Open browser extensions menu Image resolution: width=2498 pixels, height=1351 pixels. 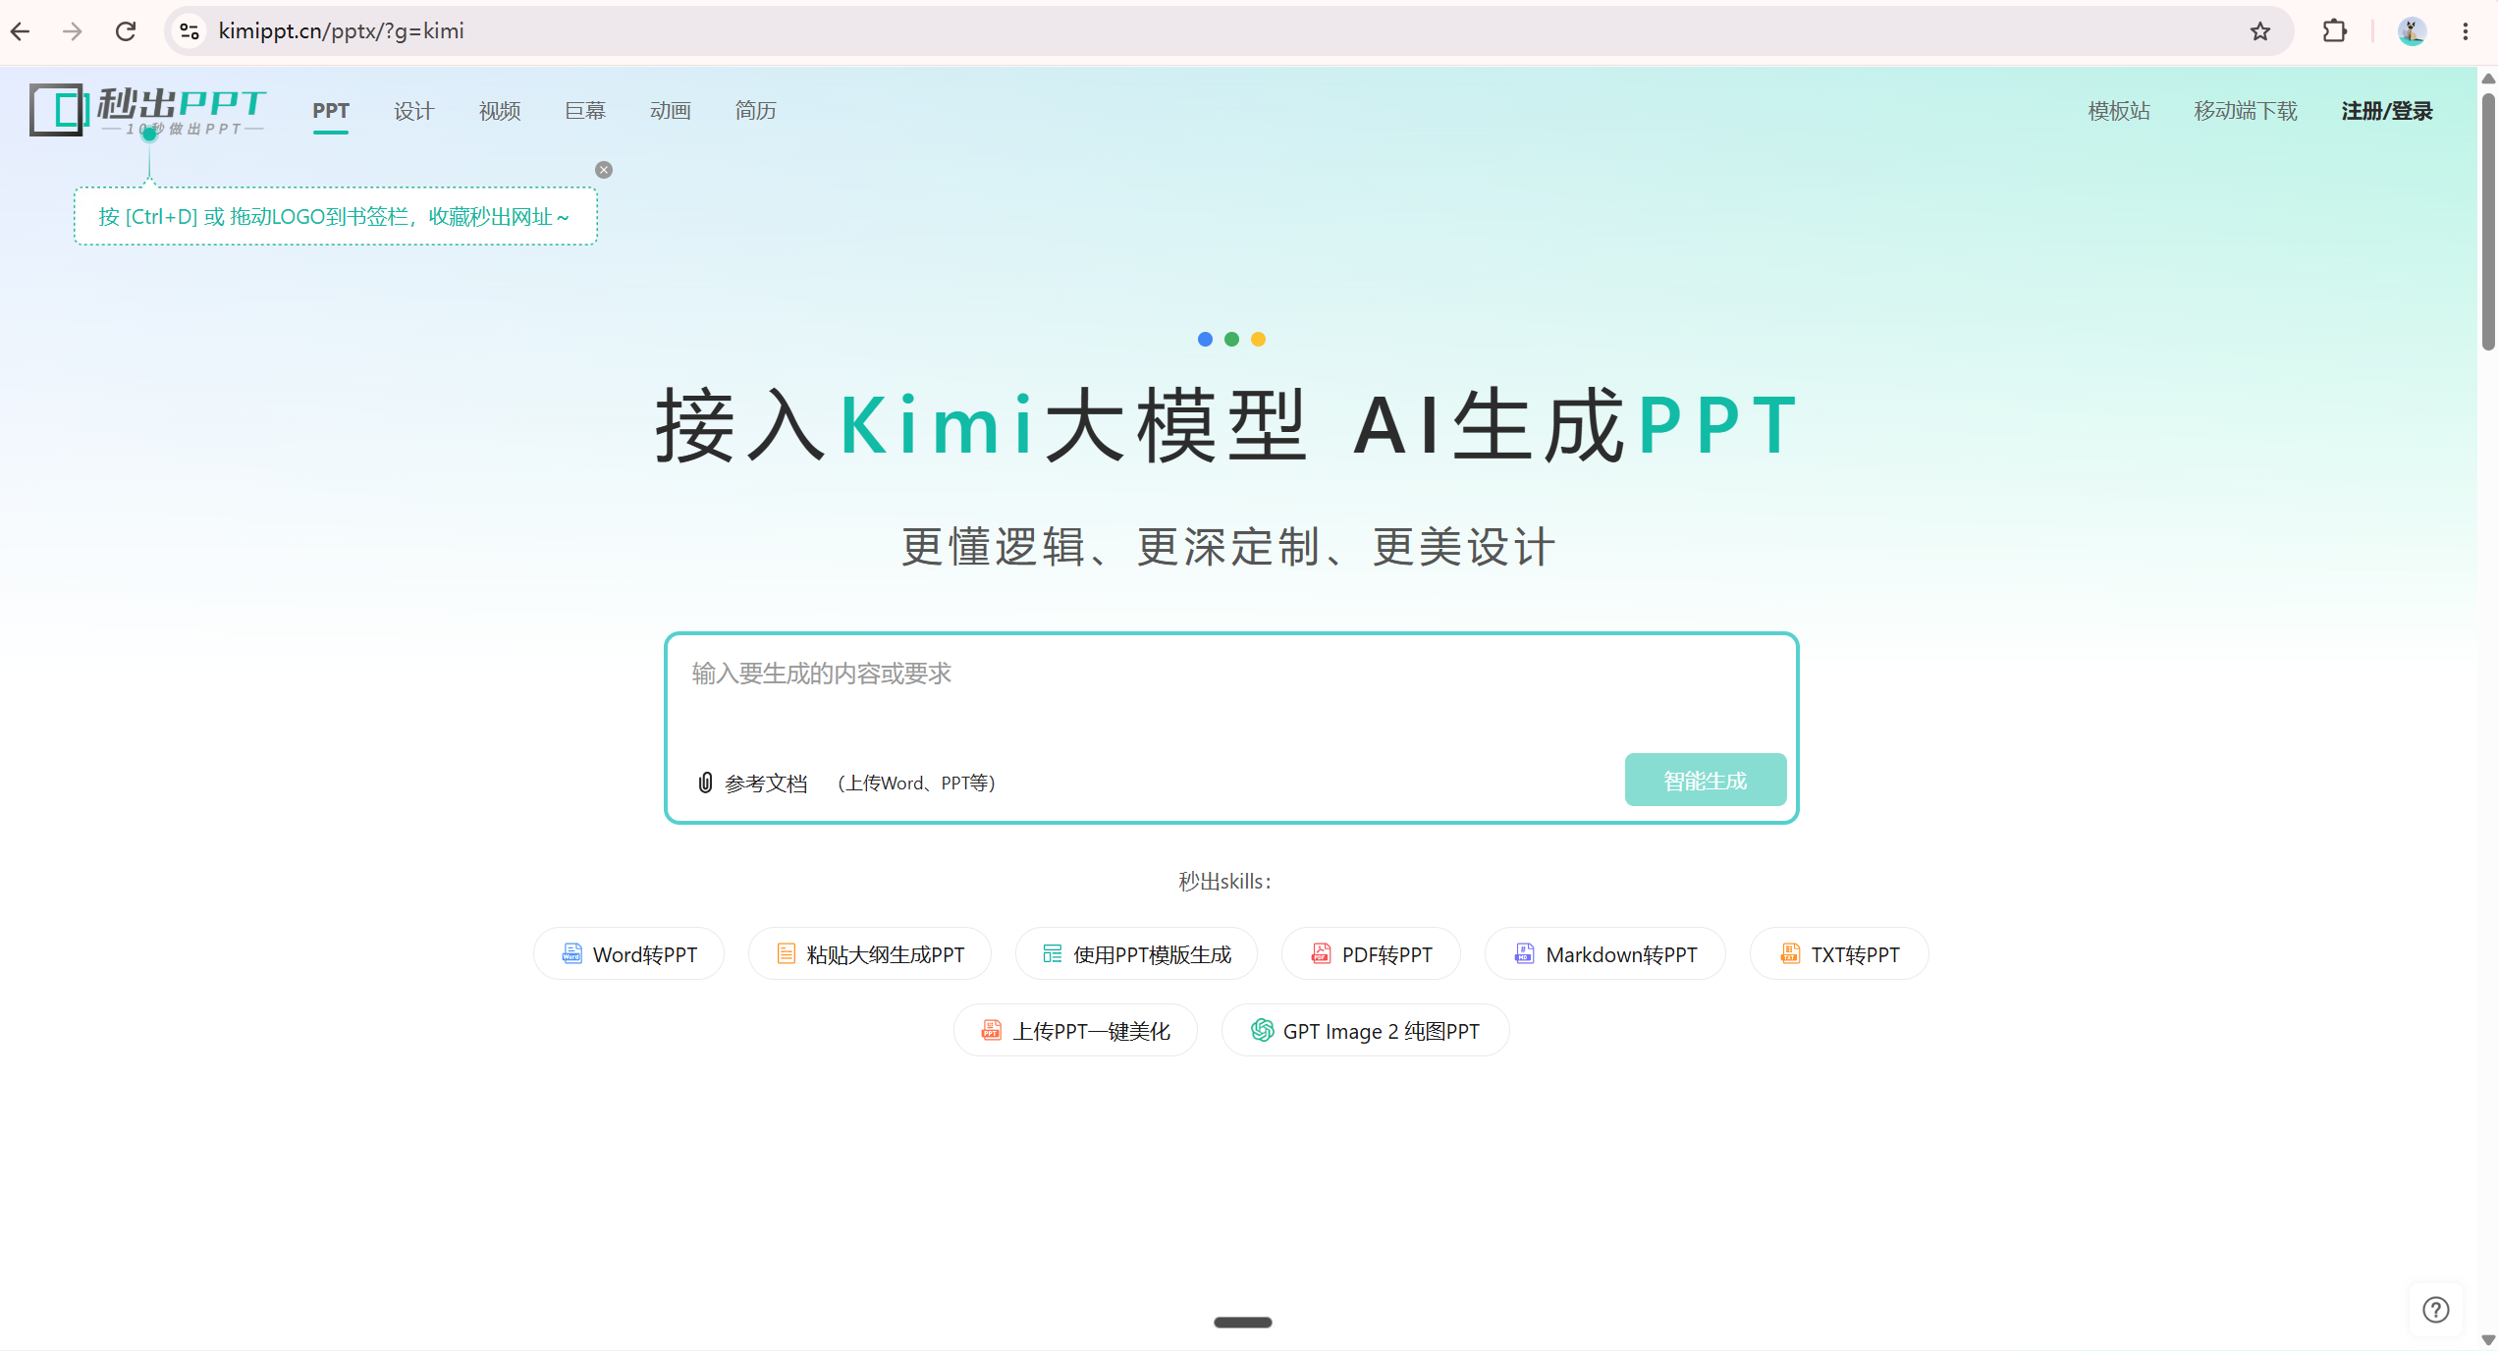pos(2335,31)
